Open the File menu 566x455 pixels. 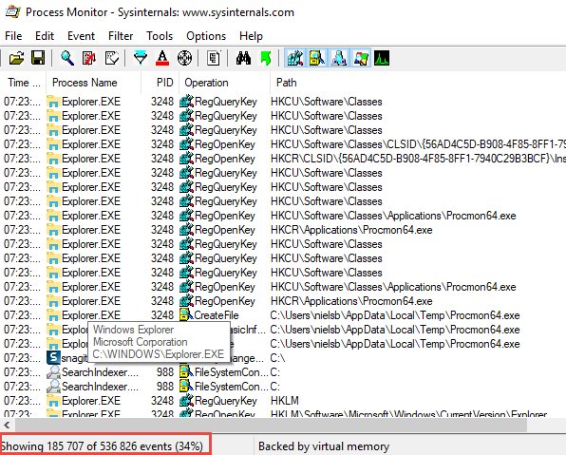[x=13, y=36]
